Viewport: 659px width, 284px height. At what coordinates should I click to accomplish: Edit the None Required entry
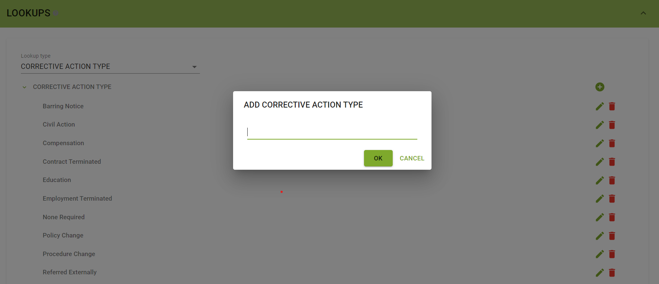tap(600, 217)
